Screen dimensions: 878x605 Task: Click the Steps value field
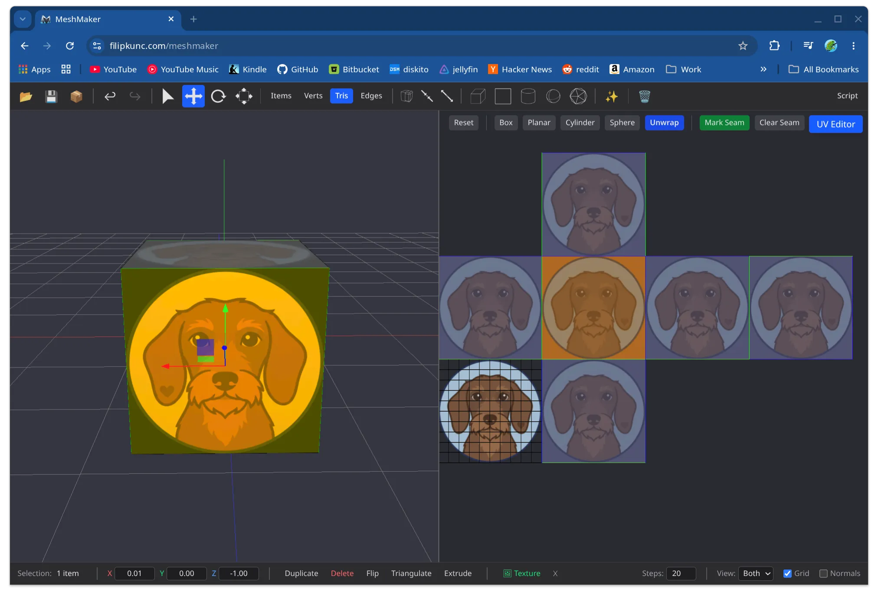681,573
